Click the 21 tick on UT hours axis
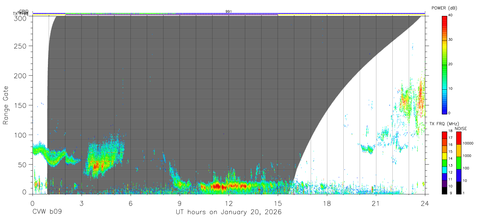The width and height of the screenshot is (478, 220). 376,203
